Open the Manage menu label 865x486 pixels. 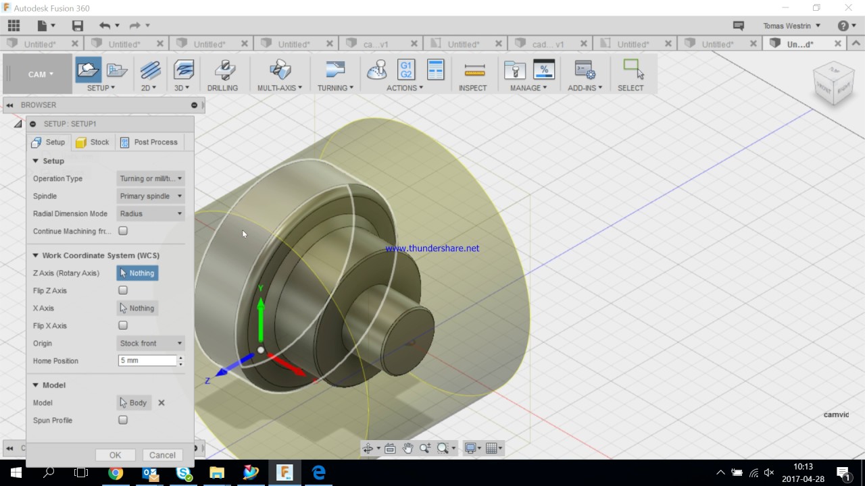[528, 88]
